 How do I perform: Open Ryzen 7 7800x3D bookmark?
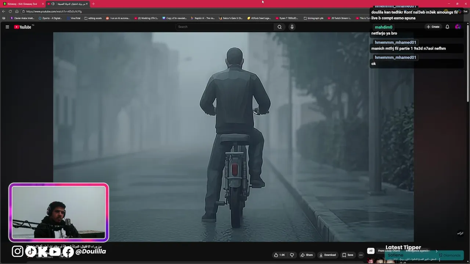click(x=287, y=18)
